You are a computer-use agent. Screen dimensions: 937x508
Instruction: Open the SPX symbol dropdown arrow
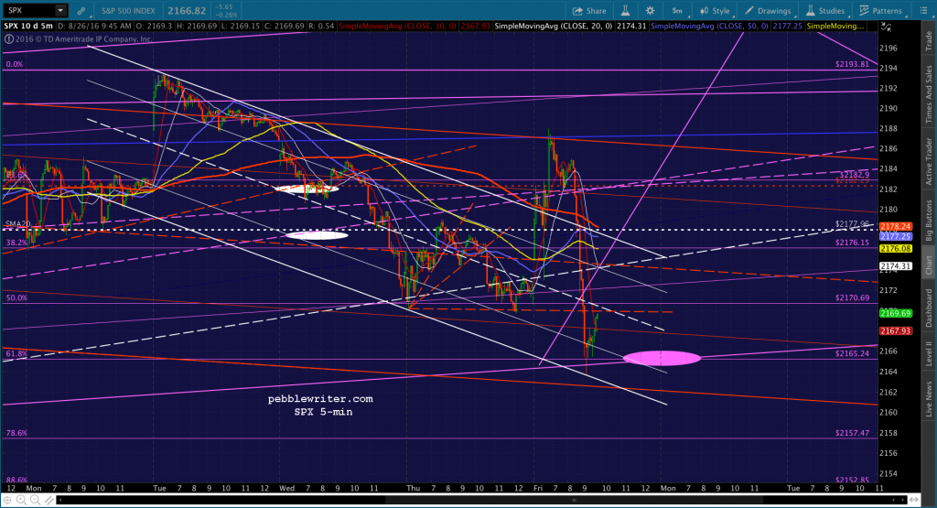(x=60, y=11)
